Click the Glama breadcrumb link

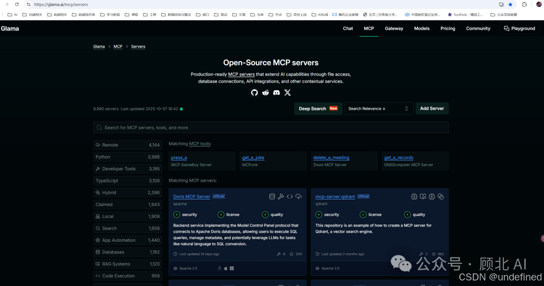(x=99, y=46)
